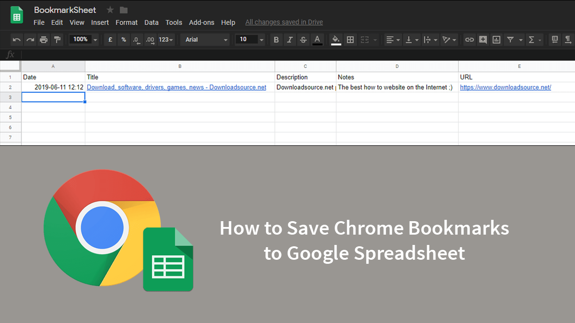Image resolution: width=575 pixels, height=323 pixels.
Task: Click the Insert chart icon
Action: [496, 39]
